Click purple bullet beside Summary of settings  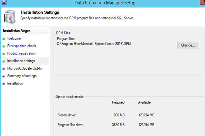point(4,76)
